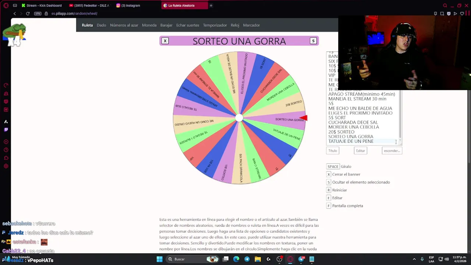Open File Explorer from taskbar
This screenshot has height=265, width=471.
tap(258, 259)
